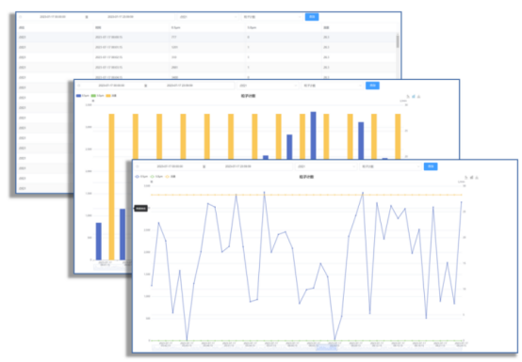This screenshot has height=362, width=522.
Task: Click the clock icon in the bar chart window date picker
Action: click(79, 86)
